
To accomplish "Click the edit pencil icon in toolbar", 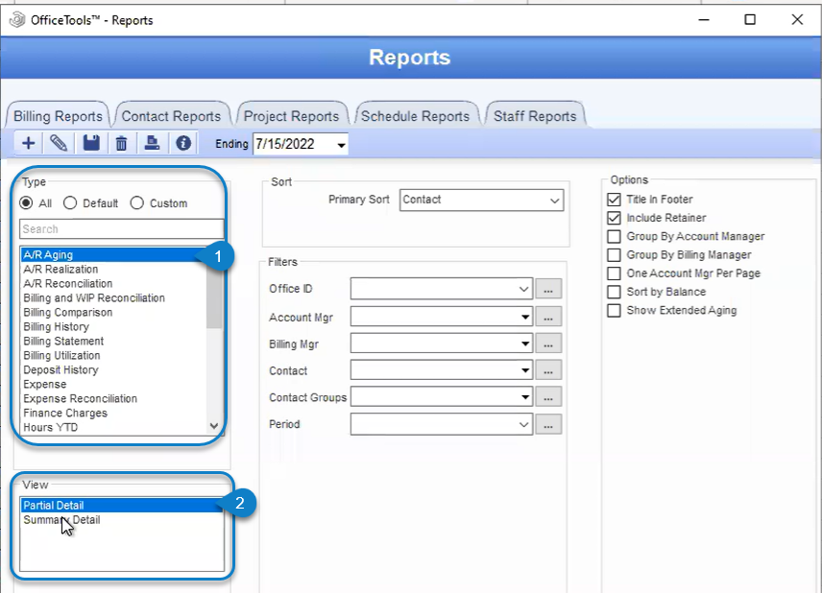I will pos(59,143).
